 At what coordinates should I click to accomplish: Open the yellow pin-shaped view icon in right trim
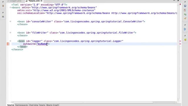[x=185, y=19]
